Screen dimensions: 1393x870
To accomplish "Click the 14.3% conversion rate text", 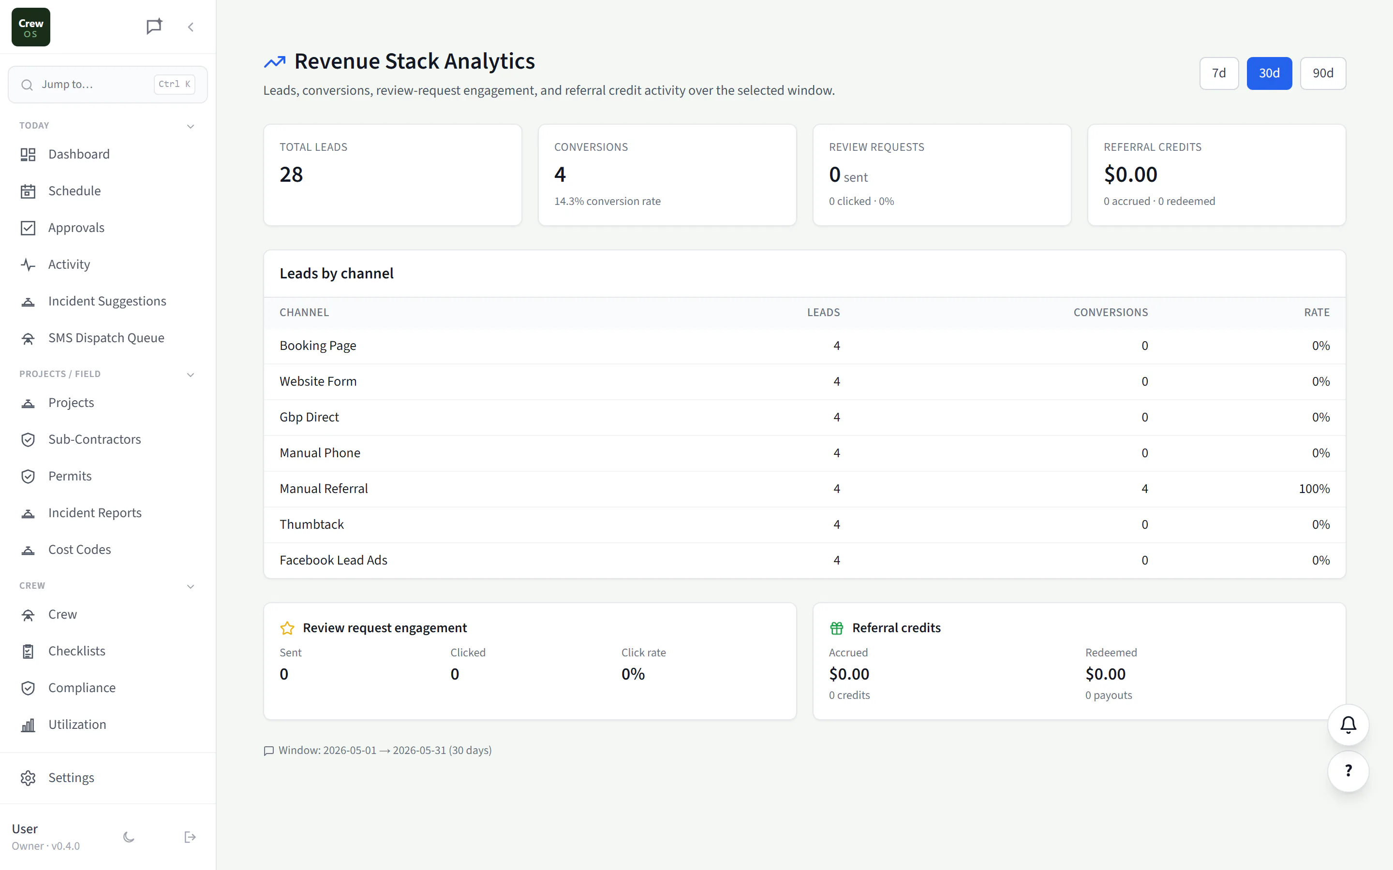I will tap(608, 202).
